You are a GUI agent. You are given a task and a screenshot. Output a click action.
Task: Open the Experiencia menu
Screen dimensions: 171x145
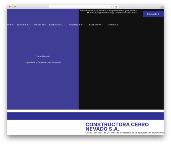[56, 25]
